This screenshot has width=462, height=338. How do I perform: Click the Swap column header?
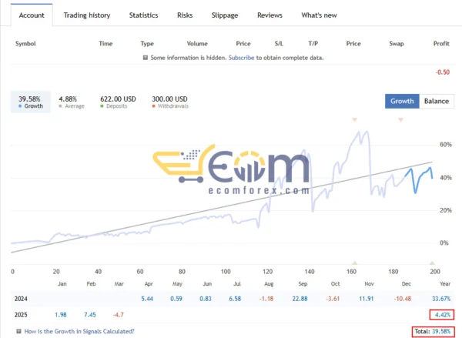[x=397, y=44]
